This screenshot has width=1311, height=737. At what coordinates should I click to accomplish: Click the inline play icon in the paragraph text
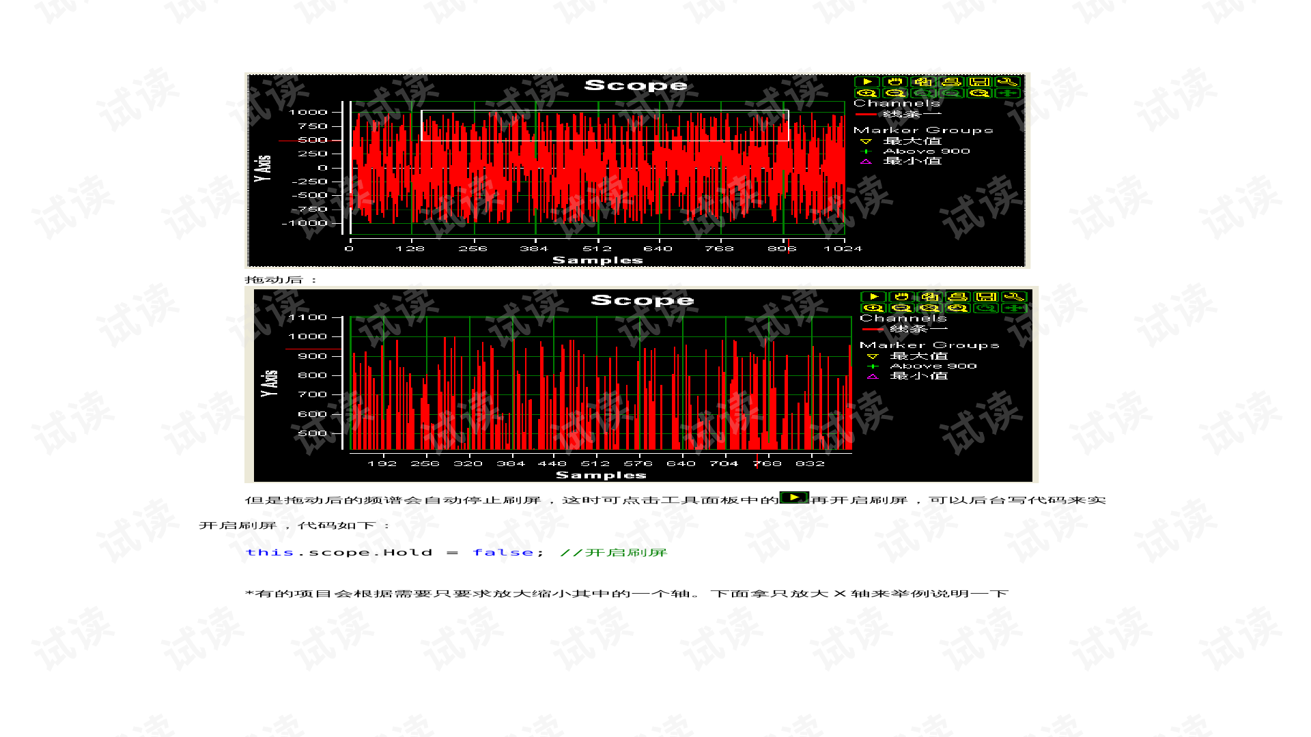tap(794, 497)
